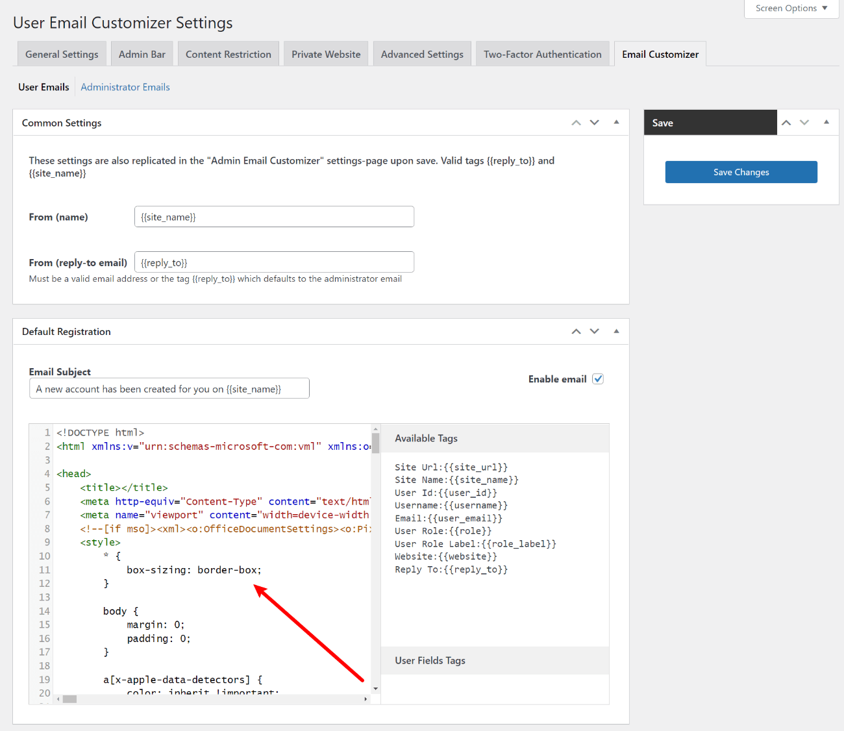Click the 'Email:{{user_email}}' tag

tap(449, 518)
